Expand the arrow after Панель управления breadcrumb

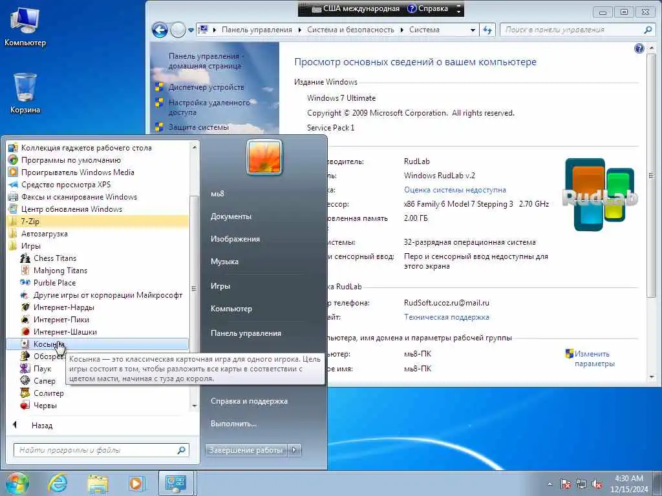tap(299, 30)
